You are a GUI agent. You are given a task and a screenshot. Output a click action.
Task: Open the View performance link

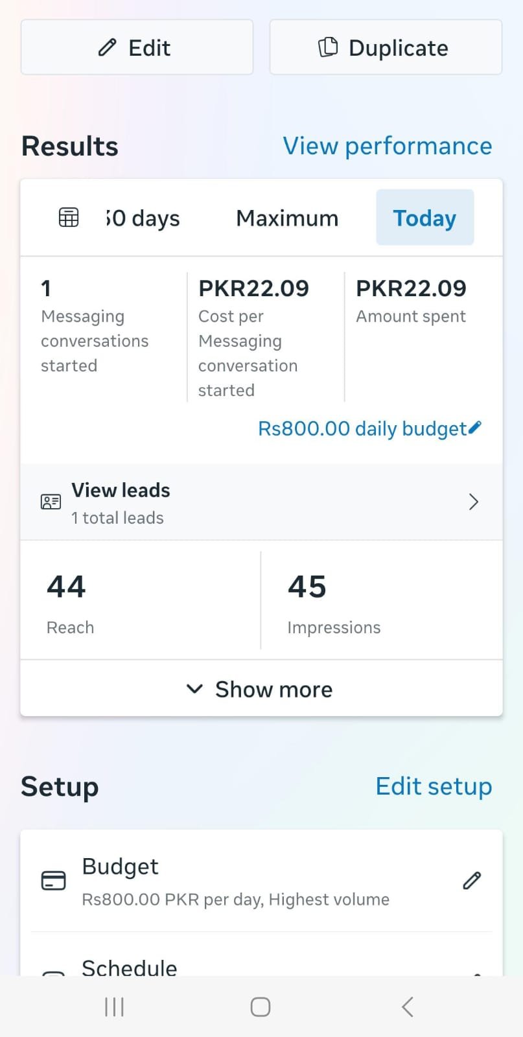click(x=387, y=146)
